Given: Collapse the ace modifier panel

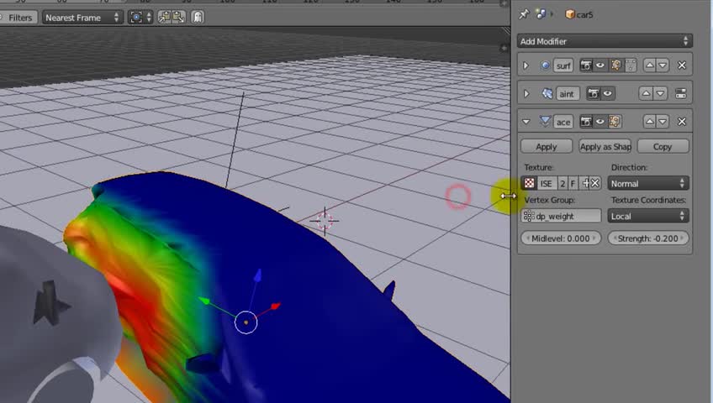Looking at the screenshot, I should click(x=526, y=122).
